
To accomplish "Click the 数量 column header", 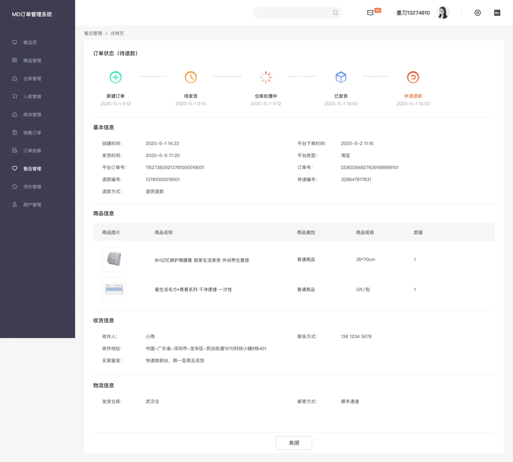I will tap(418, 232).
